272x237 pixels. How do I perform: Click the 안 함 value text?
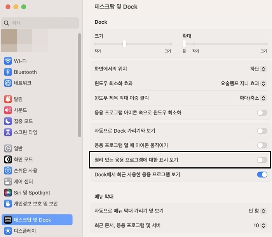(x=254, y=211)
